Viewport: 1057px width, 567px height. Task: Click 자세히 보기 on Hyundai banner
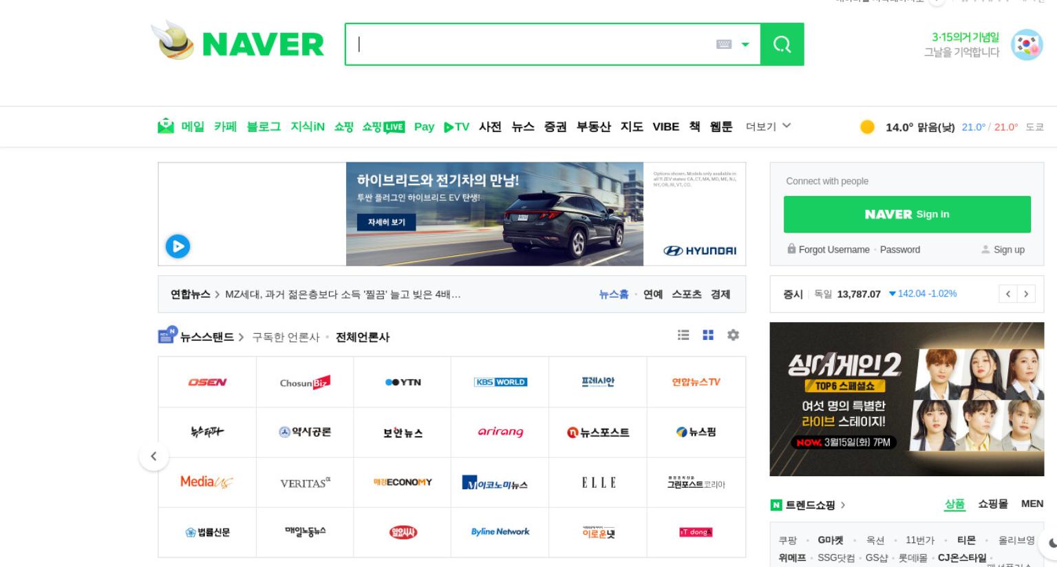tap(386, 222)
